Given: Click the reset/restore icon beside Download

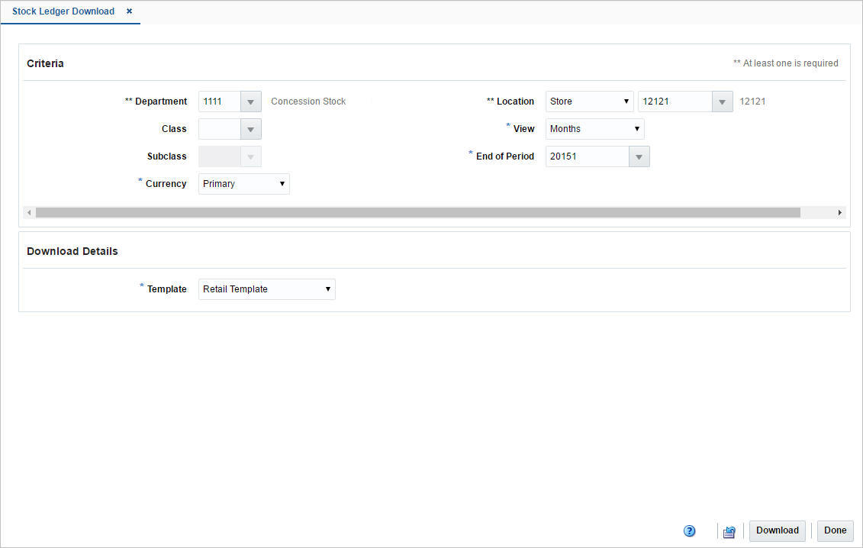Looking at the screenshot, I should click(x=729, y=530).
